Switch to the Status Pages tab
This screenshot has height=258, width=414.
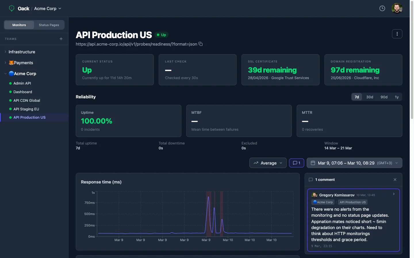click(x=49, y=25)
